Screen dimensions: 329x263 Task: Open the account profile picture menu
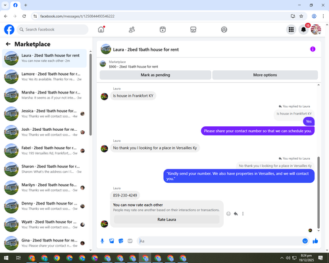(x=316, y=30)
